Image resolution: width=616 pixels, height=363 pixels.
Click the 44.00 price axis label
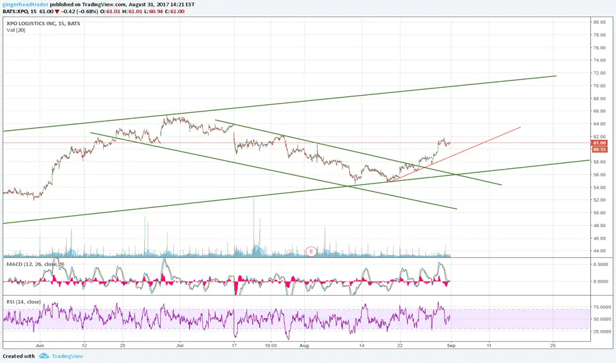[x=599, y=251]
